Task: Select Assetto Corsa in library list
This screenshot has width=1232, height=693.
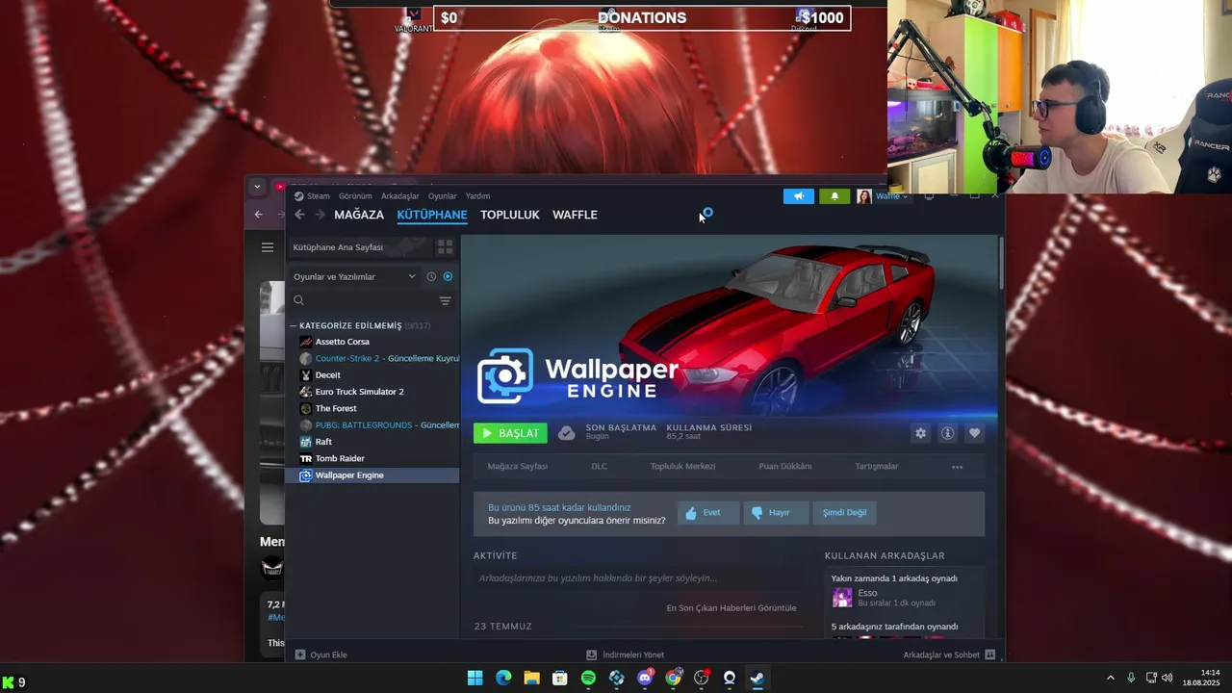Action: point(373,342)
